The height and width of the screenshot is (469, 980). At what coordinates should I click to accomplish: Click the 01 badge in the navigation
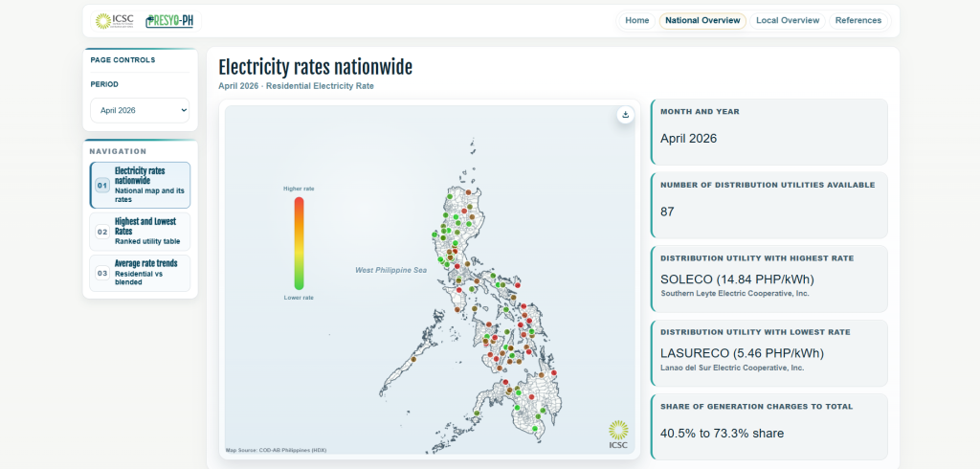tap(102, 186)
